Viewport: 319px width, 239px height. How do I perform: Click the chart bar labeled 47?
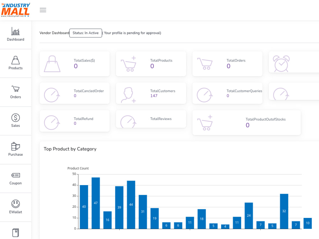[96, 203]
